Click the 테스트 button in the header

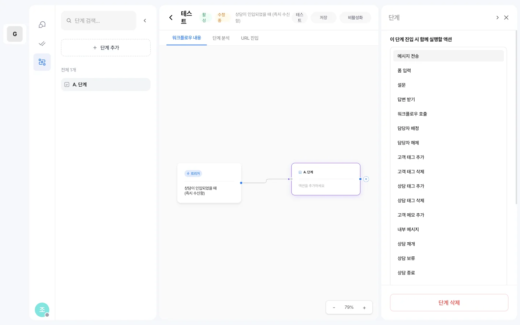[x=299, y=17]
